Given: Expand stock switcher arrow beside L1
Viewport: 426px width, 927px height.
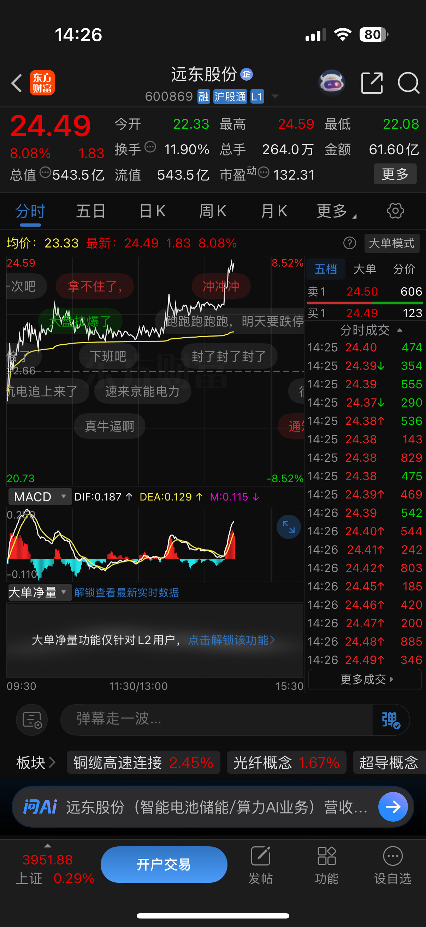Looking at the screenshot, I should 275,97.
